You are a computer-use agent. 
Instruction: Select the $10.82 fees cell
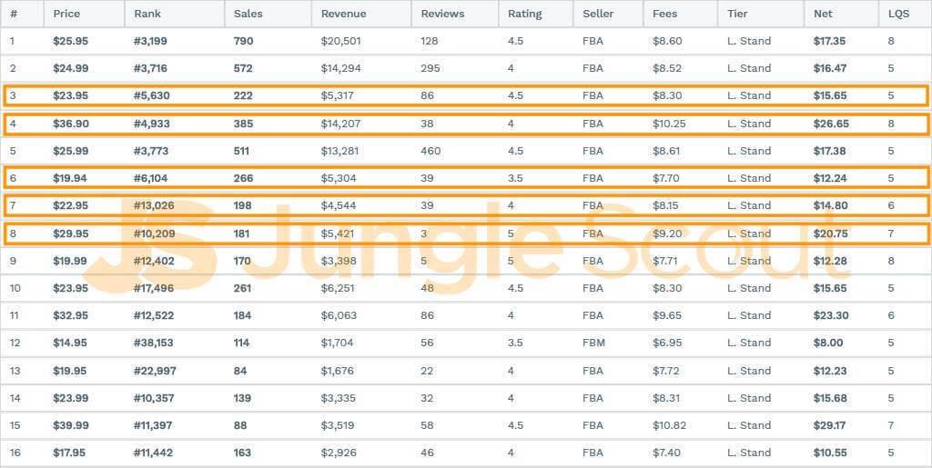(670, 425)
